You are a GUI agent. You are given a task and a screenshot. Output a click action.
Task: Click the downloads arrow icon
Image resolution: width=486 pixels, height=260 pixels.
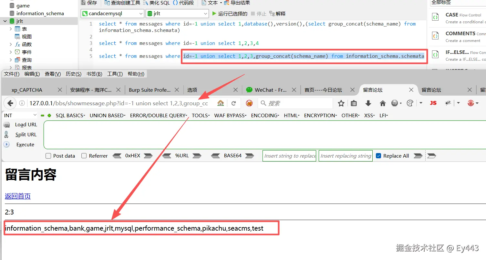pyautogui.click(x=368, y=103)
